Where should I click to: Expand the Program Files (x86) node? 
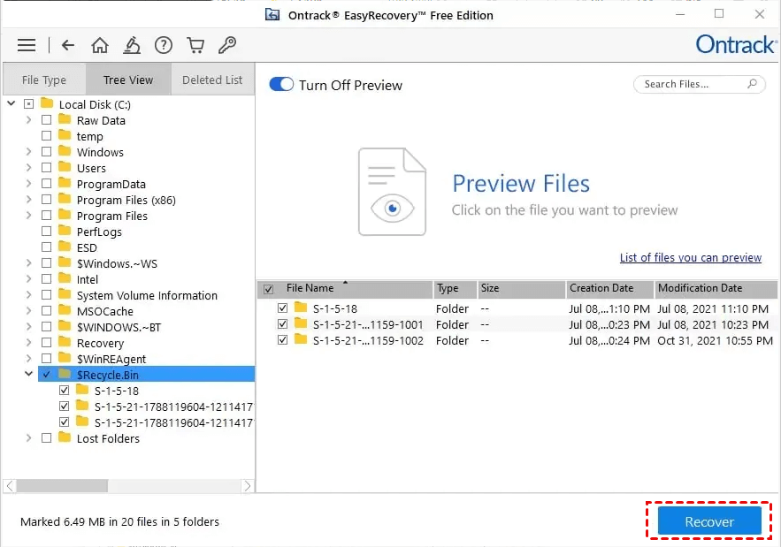pos(28,200)
